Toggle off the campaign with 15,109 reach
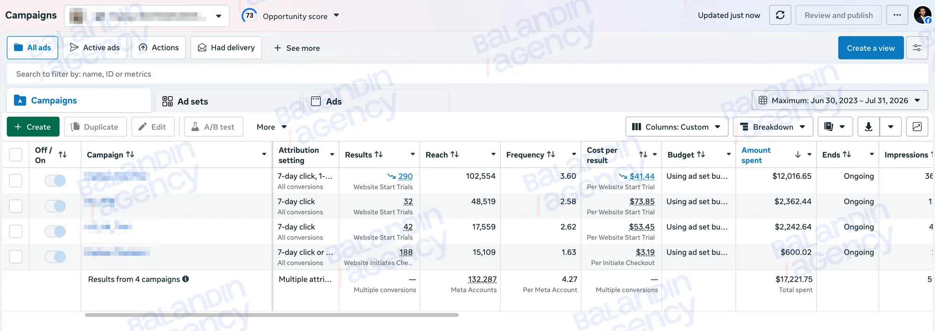This screenshot has width=935, height=331. (55, 256)
